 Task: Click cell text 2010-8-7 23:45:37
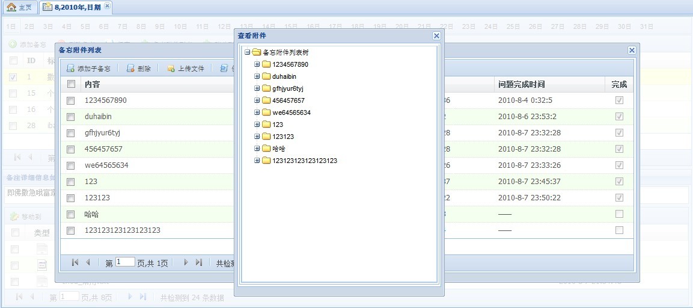click(529, 182)
